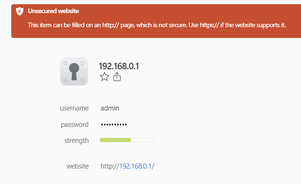Viewport: 301px width, 184px height.
Task: Mark the item as favorite with the star
Action: (x=105, y=77)
